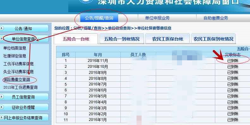Click 已到帐 status in 2016年11月 row

coord(233,61)
